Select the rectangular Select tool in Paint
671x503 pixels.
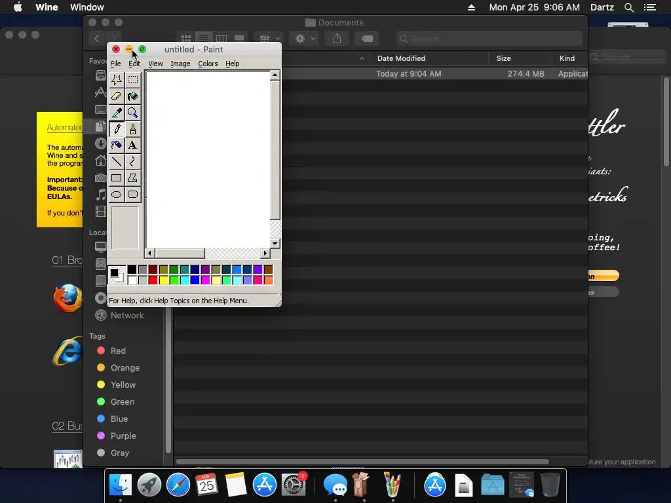[132, 79]
